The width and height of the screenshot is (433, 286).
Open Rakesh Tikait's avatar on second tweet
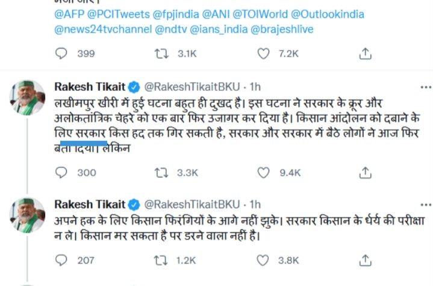(x=28, y=215)
